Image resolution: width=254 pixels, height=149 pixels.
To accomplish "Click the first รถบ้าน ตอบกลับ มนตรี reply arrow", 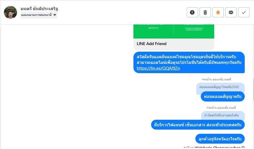I will (203, 79).
